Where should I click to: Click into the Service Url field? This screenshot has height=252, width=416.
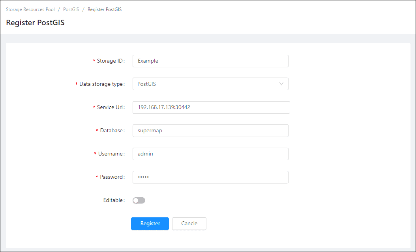211,107
